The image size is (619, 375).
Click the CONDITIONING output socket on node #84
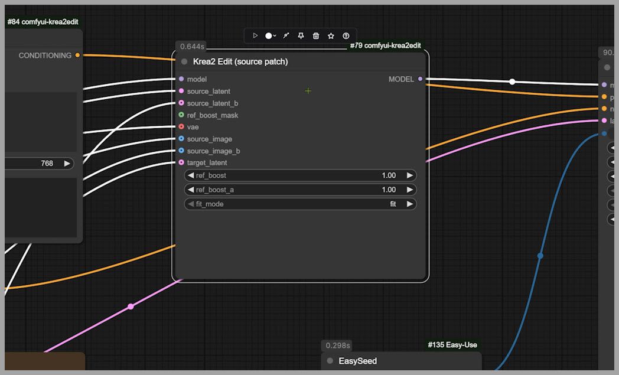pos(77,56)
